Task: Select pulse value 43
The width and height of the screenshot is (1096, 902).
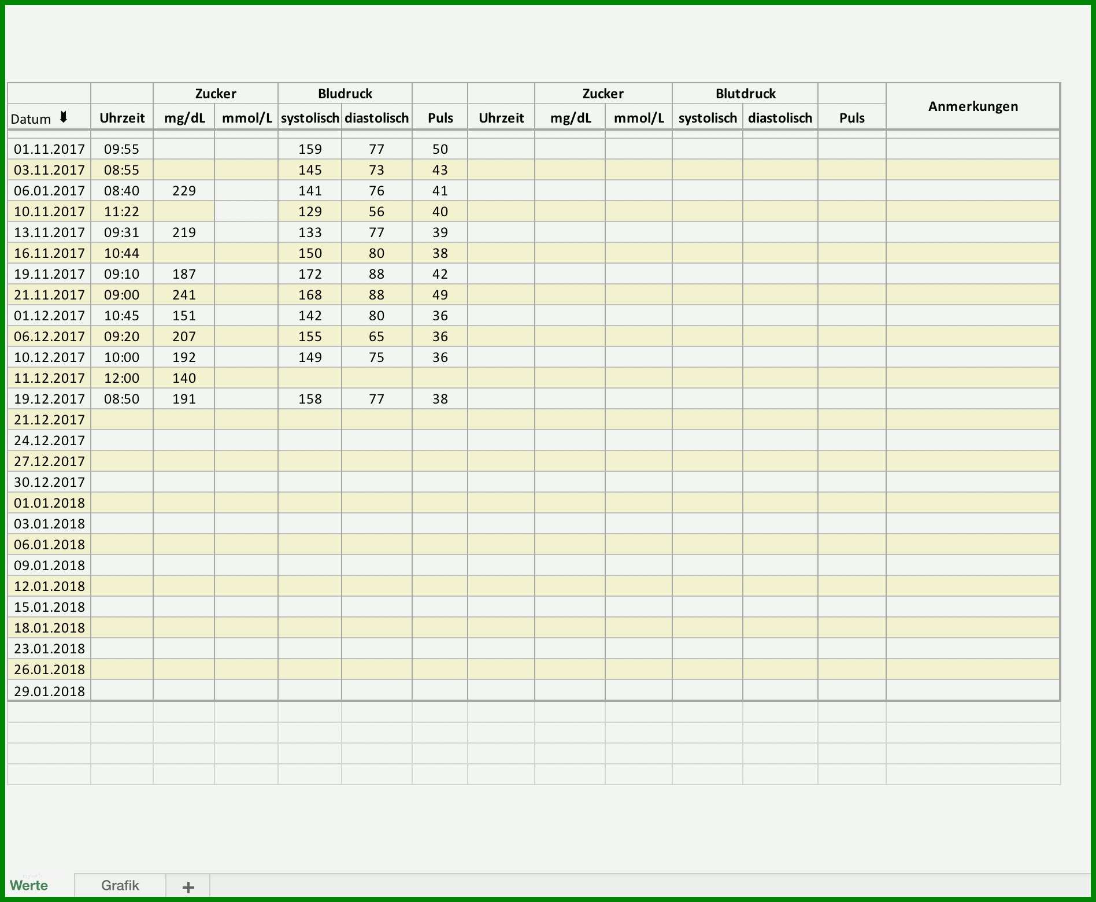Action: [x=440, y=170]
